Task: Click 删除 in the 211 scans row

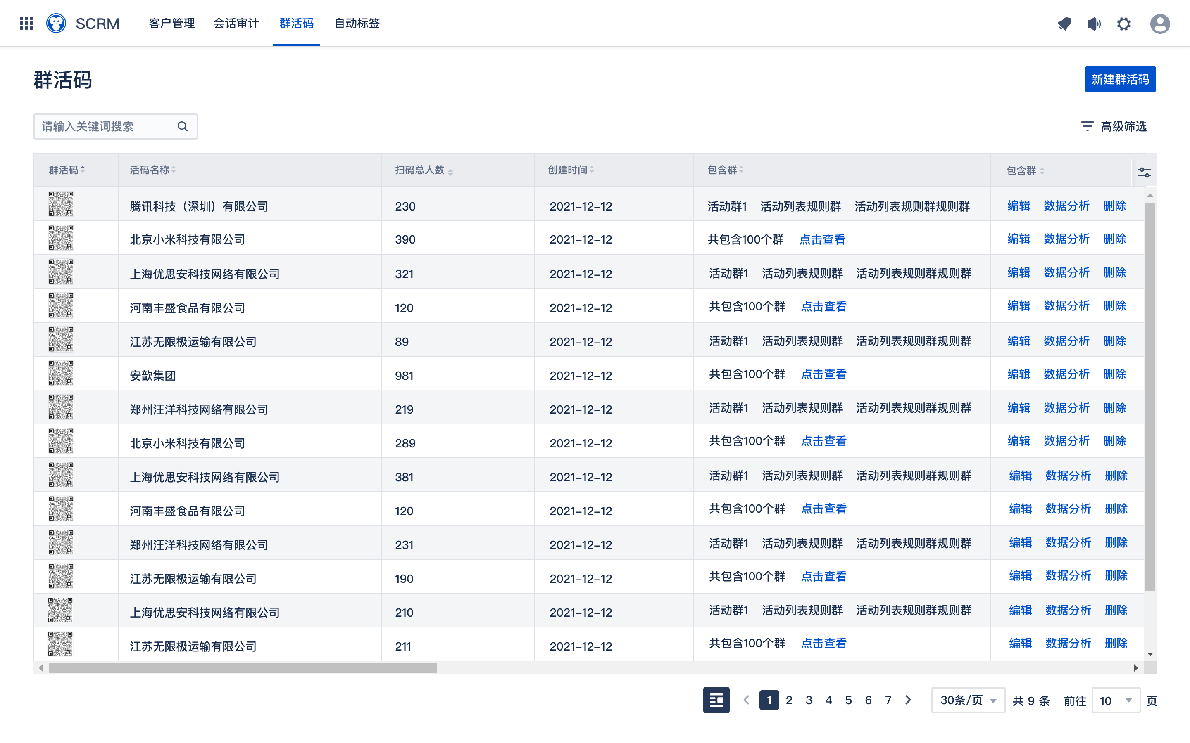Action: (x=1116, y=643)
